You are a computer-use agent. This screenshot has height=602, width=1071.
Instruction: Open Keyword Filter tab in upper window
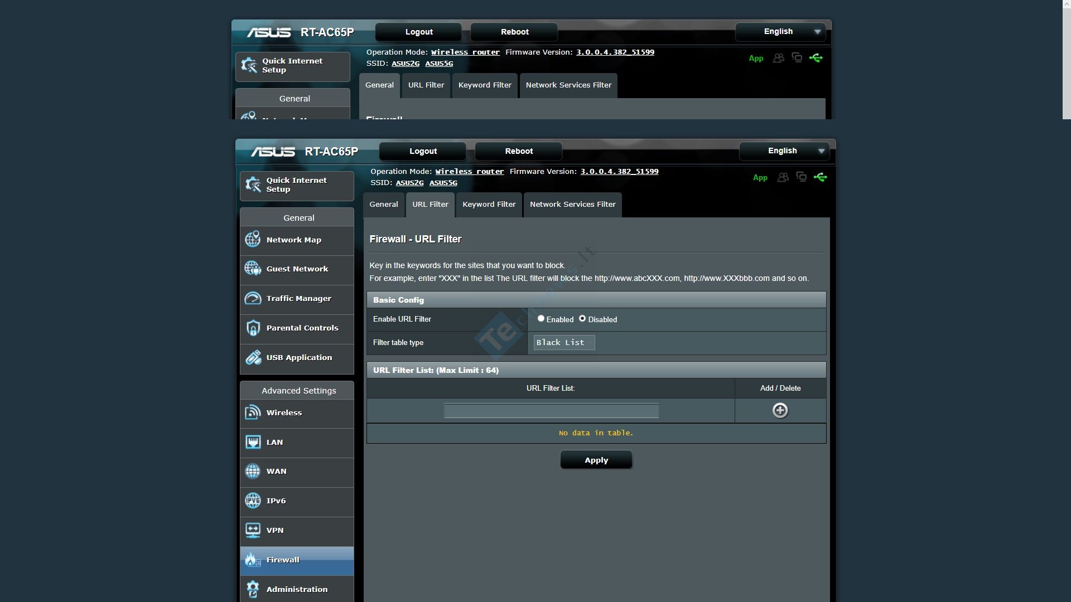pos(485,85)
